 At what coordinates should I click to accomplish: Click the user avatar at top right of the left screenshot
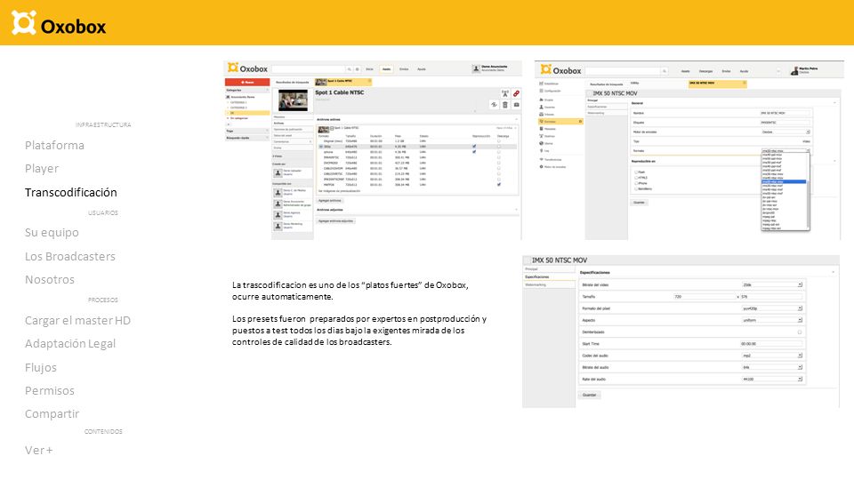[x=476, y=68]
